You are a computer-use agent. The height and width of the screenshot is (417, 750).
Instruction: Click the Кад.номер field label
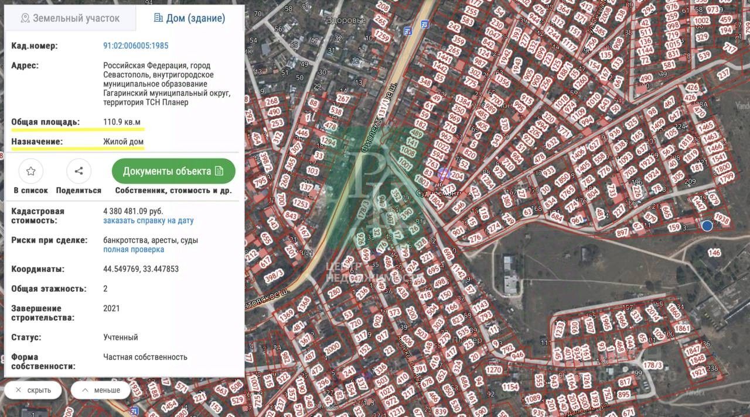click(35, 46)
